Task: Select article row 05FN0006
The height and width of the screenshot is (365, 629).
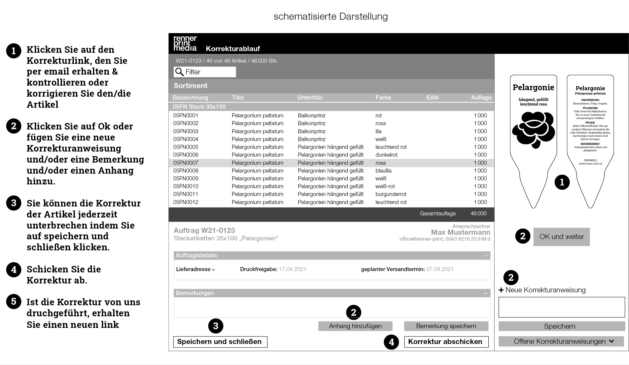Action: pos(331,155)
